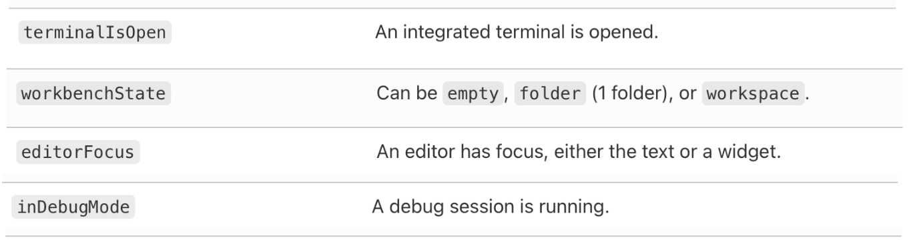Click the terminalIsOpen context key
Viewport: 913px width, 244px height.
(95, 33)
